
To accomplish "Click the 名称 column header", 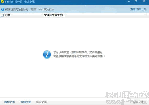I will [7, 15].
